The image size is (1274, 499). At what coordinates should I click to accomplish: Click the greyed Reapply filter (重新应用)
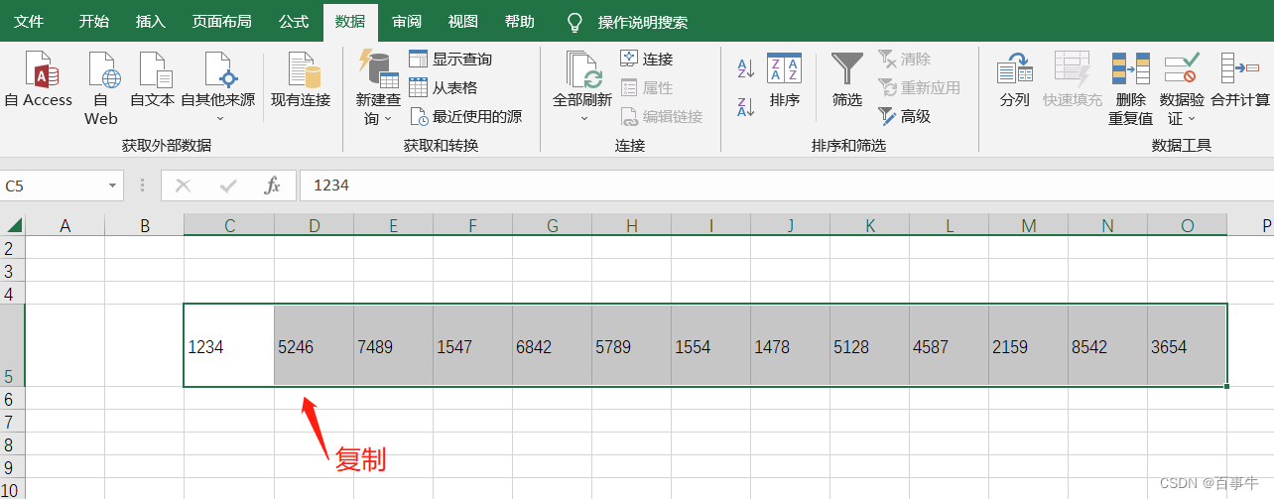coord(919,87)
